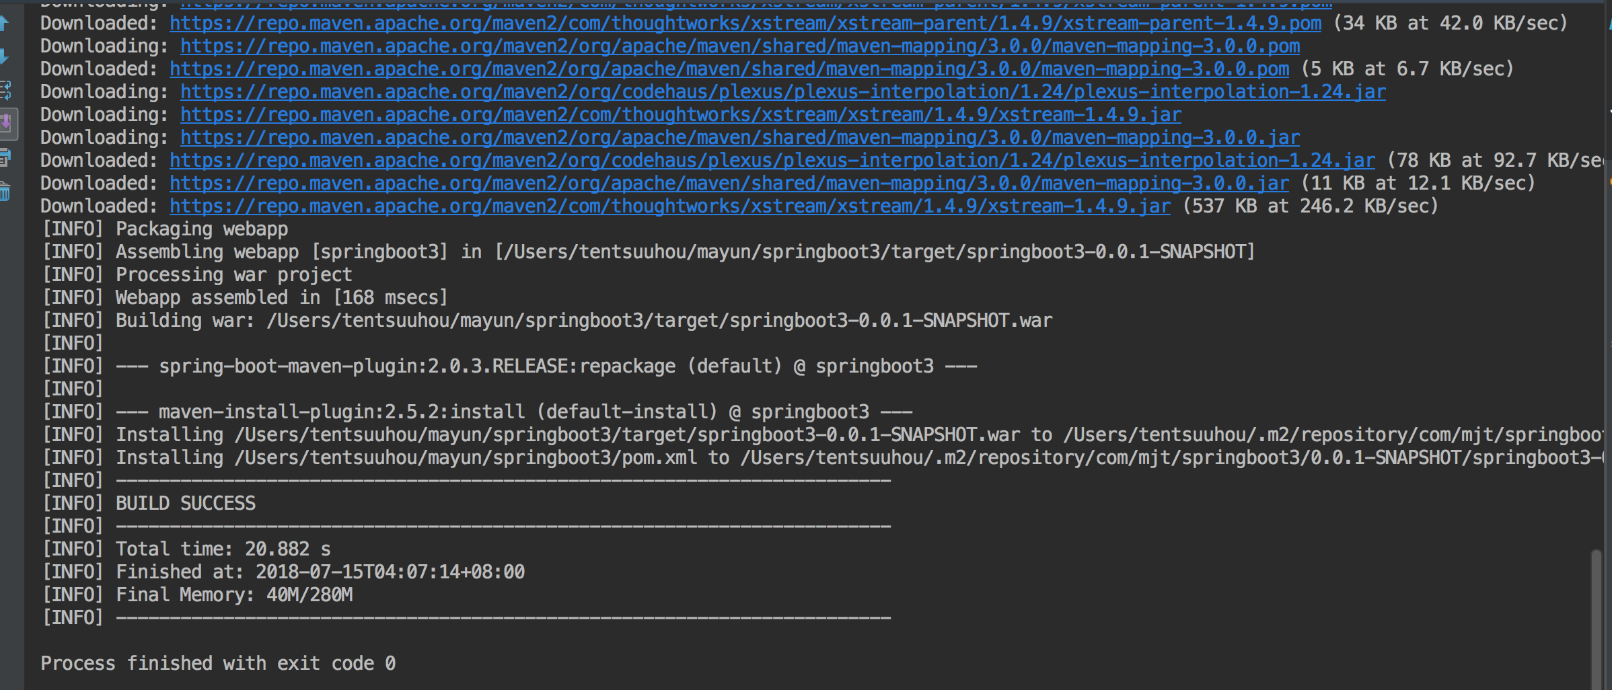Click the 'Process finished with exit code 0' text
The width and height of the screenshot is (1612, 690).
pos(218,664)
